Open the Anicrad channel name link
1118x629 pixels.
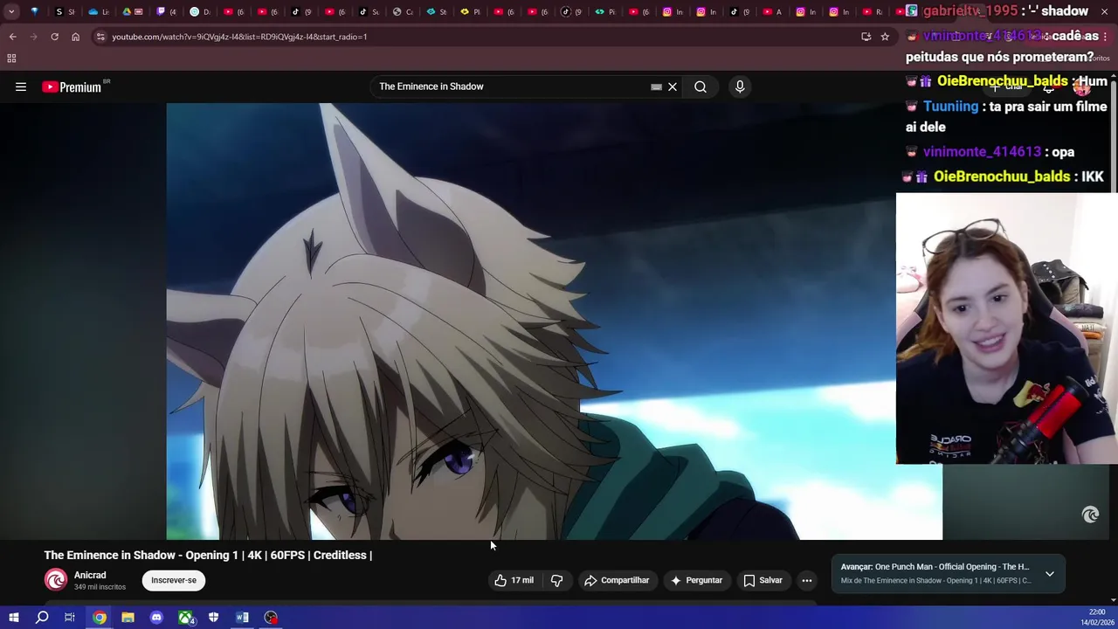(90, 575)
